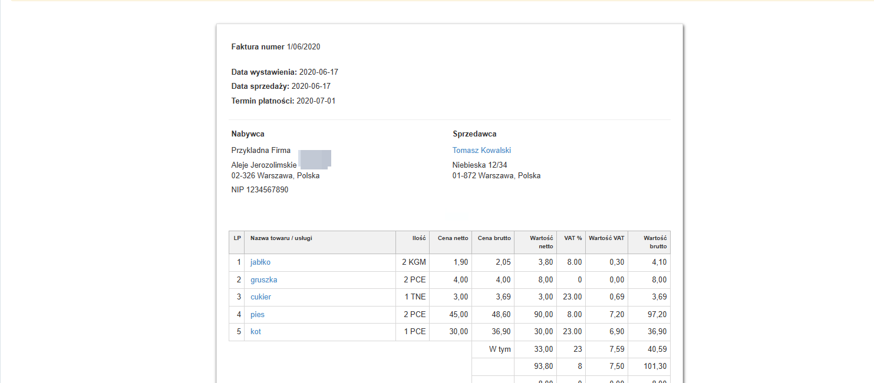This screenshot has width=874, height=383.
Task: Select summary net 93,80 at 8% VAT
Action: (x=544, y=367)
